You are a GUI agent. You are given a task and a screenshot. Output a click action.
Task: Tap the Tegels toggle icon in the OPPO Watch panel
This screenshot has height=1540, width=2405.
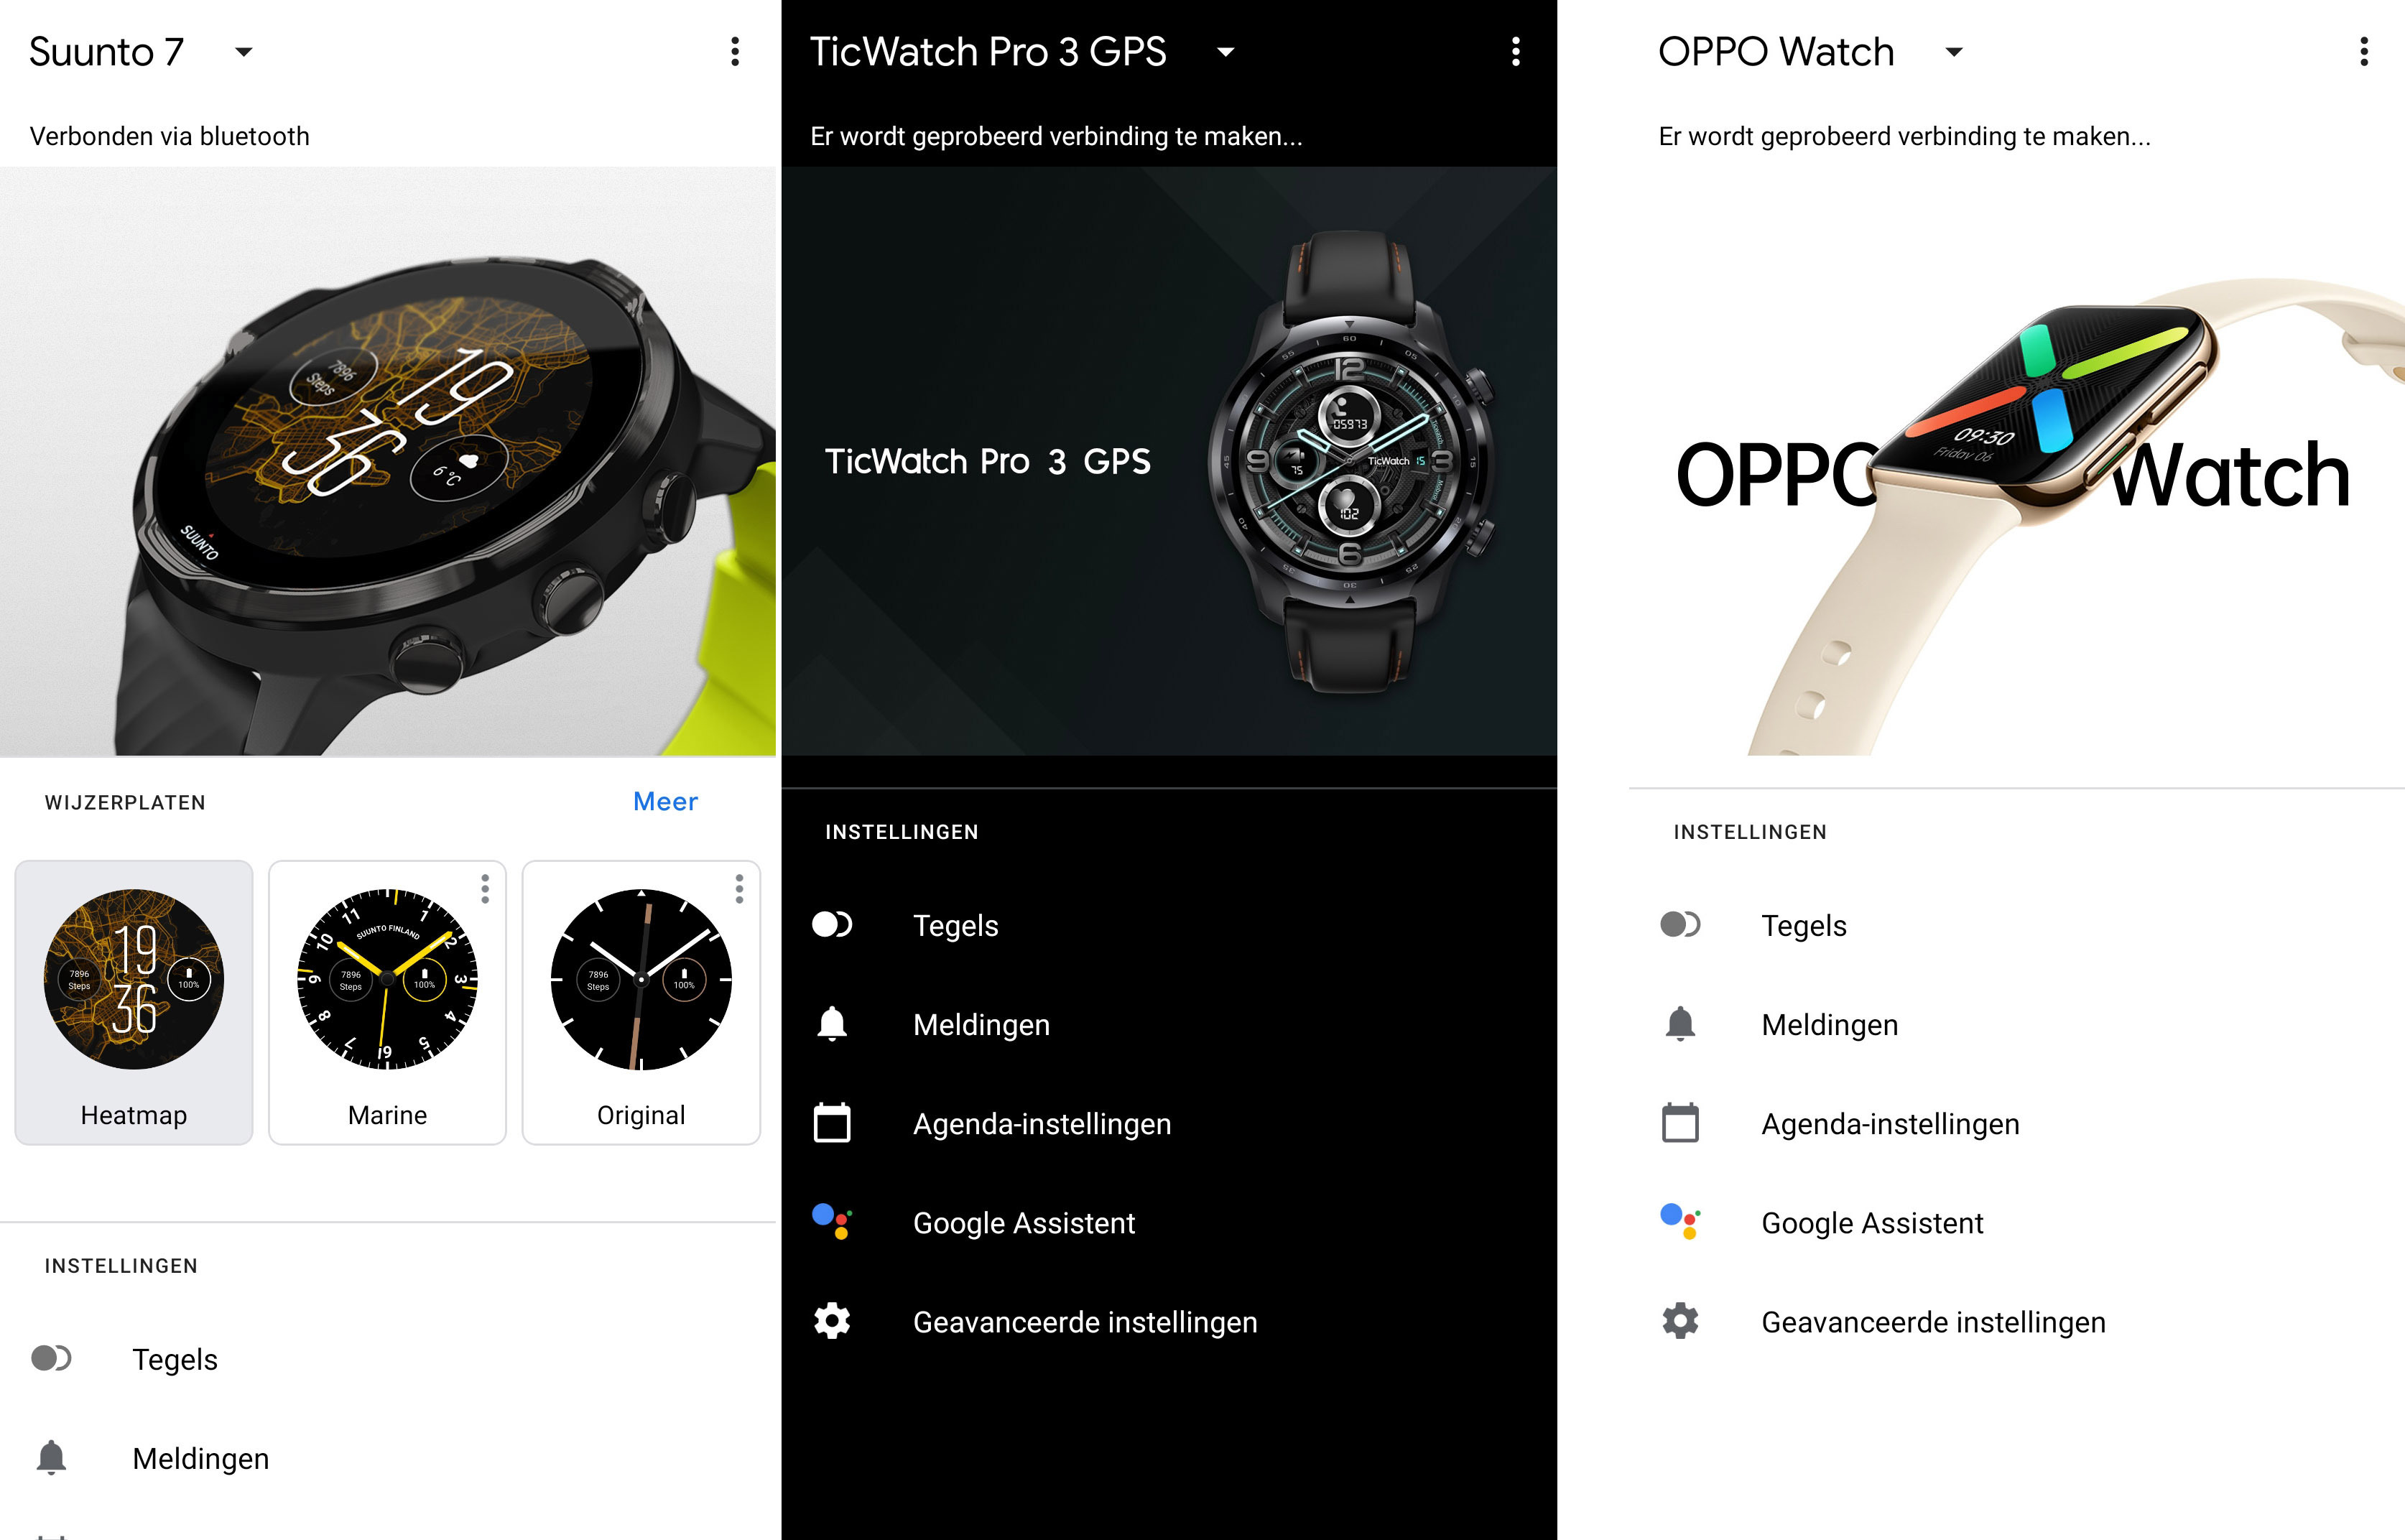click(1680, 924)
